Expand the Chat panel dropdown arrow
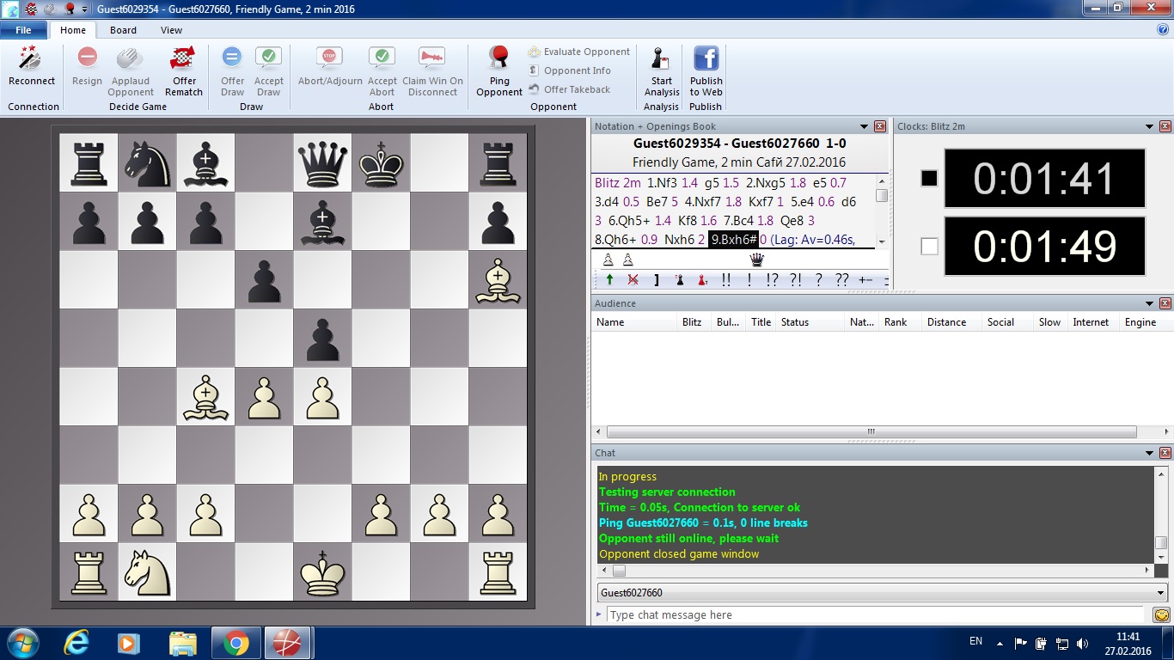Image resolution: width=1174 pixels, height=660 pixels. [1150, 453]
